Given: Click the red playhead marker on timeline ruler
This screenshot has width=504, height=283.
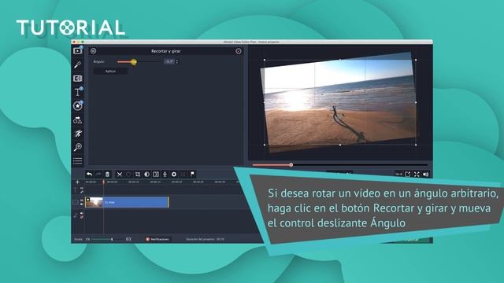Looking at the screenshot, I should [x=103, y=182].
